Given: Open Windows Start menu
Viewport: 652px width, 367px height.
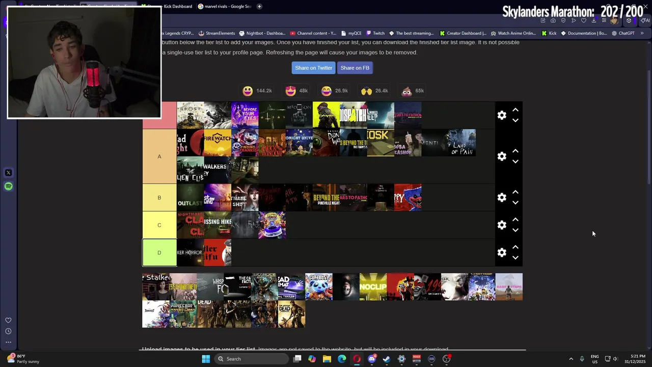Looking at the screenshot, I should pyautogui.click(x=206, y=359).
